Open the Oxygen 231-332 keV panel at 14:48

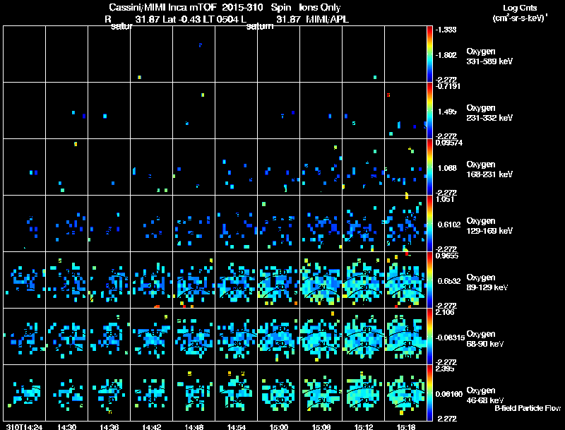click(194, 111)
